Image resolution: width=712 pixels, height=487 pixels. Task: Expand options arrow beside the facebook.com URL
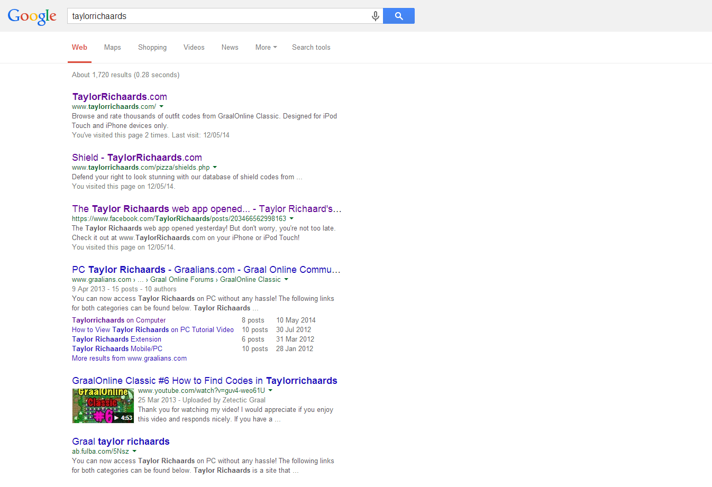click(x=291, y=219)
